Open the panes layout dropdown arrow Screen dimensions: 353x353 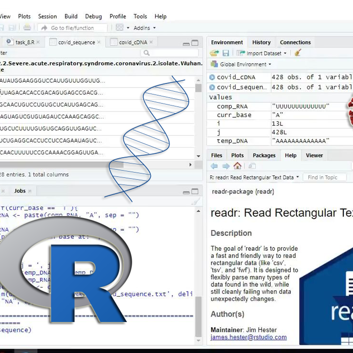tap(128, 28)
